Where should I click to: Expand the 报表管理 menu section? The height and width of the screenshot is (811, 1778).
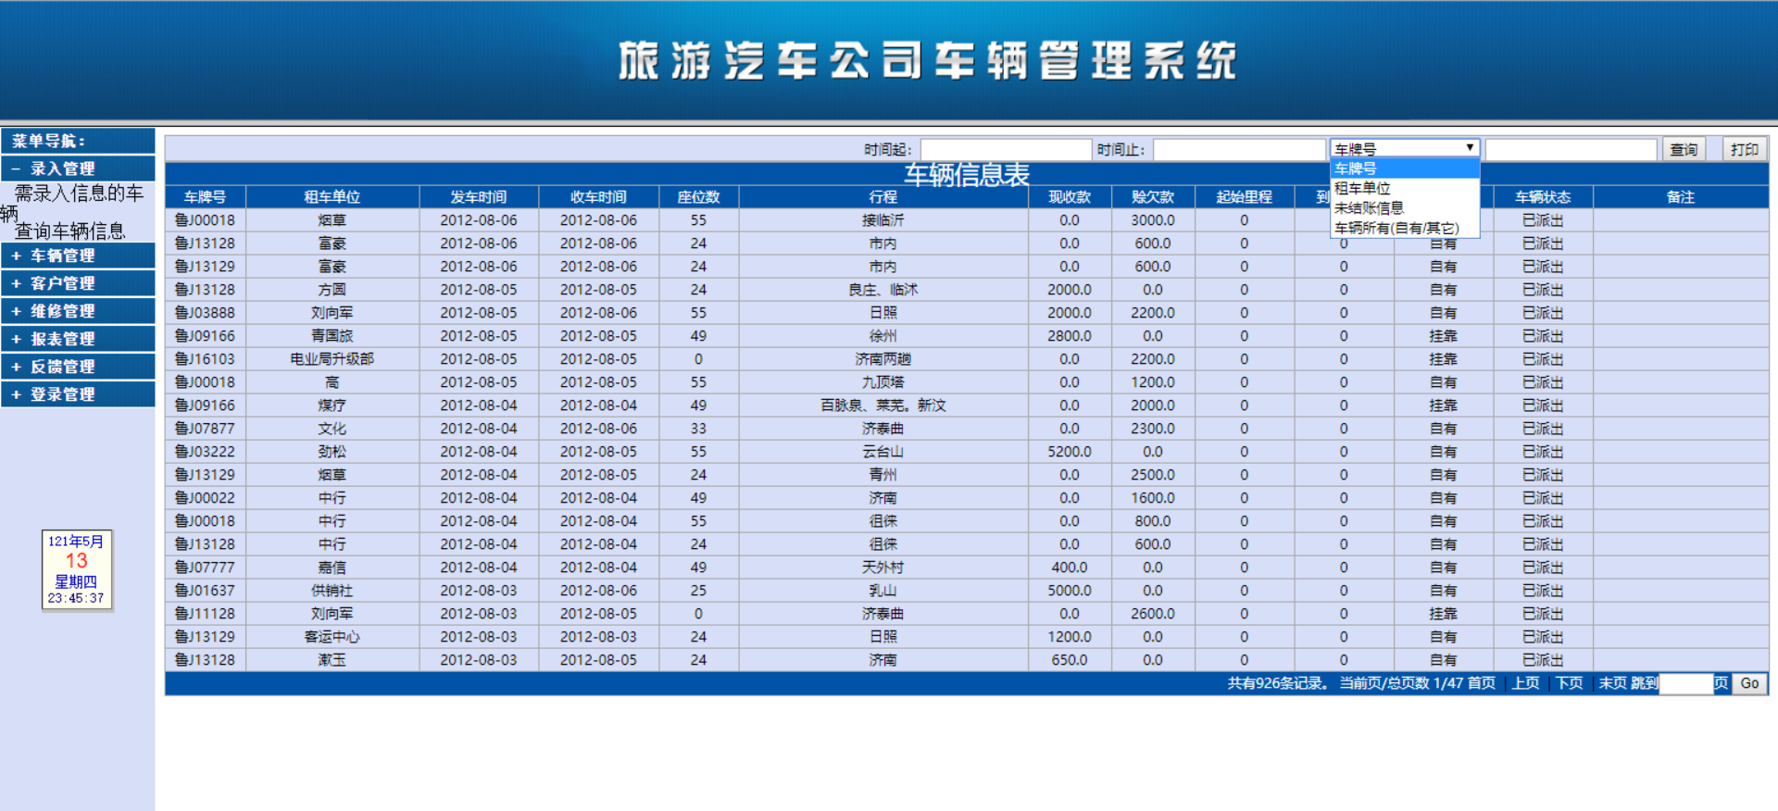(78, 339)
